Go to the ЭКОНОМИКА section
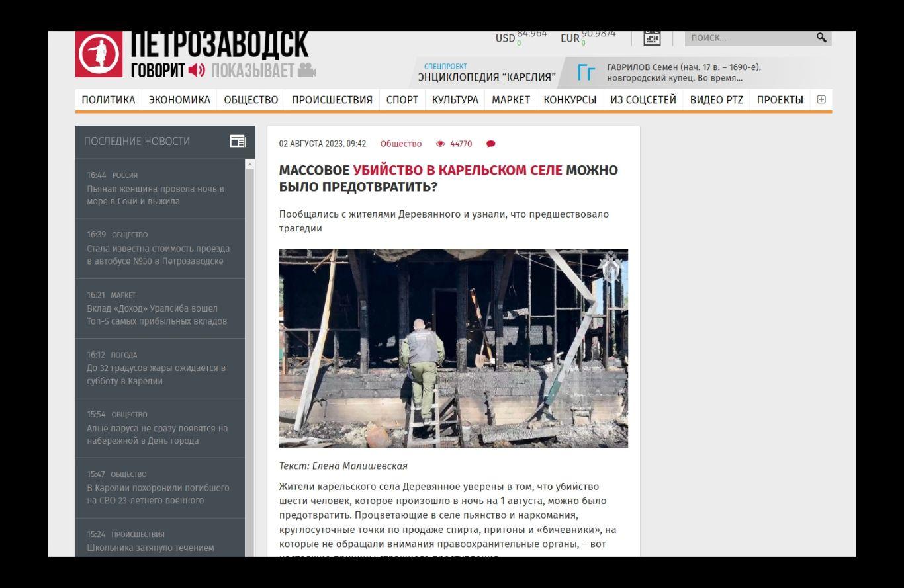Viewport: 904px width, 588px height. point(179,100)
